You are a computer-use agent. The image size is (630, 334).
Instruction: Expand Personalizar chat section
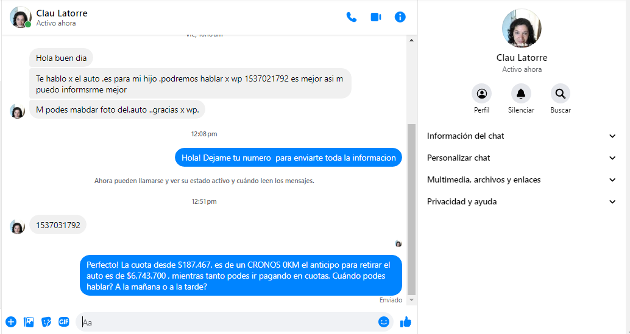point(522,158)
